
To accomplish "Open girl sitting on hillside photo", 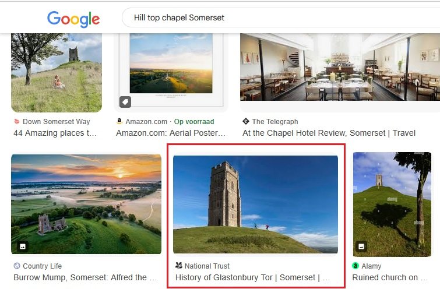I will click(57, 70).
